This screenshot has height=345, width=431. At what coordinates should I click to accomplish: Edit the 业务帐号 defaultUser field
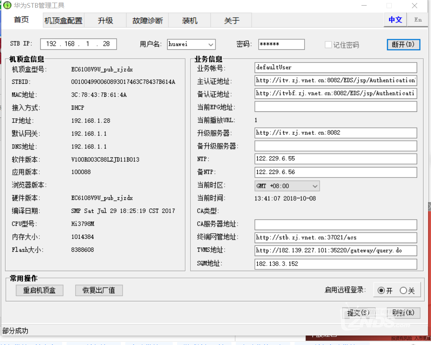click(x=336, y=68)
